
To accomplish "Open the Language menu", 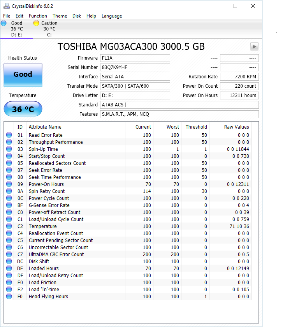I will [112, 16].
